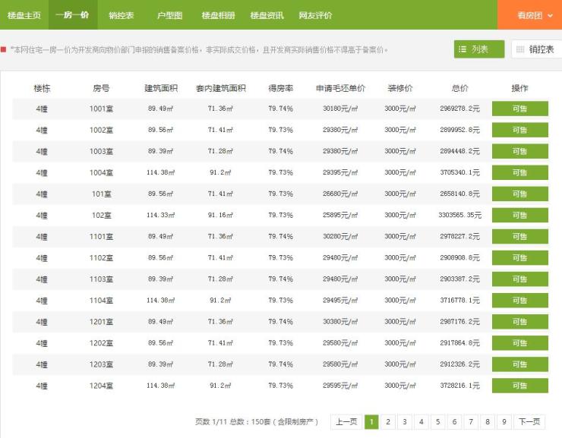Switch to list view with 列表 button
The height and width of the screenshot is (438, 562).
479,49
